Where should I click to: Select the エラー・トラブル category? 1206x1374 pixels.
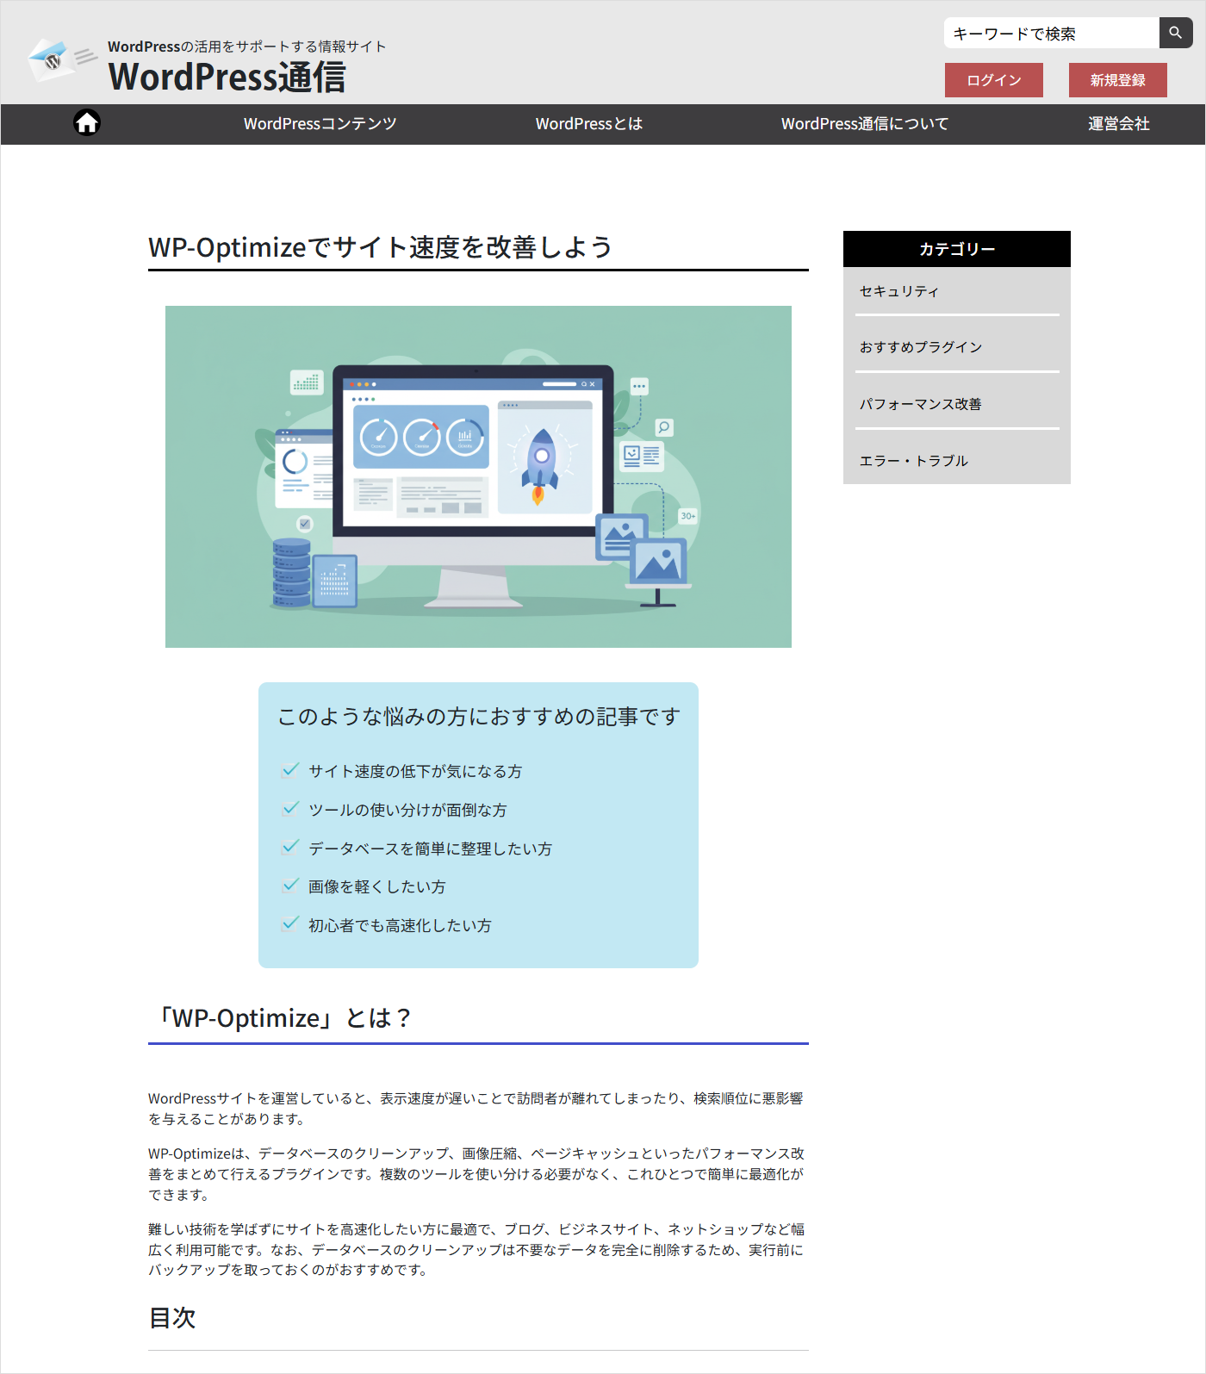(x=913, y=461)
